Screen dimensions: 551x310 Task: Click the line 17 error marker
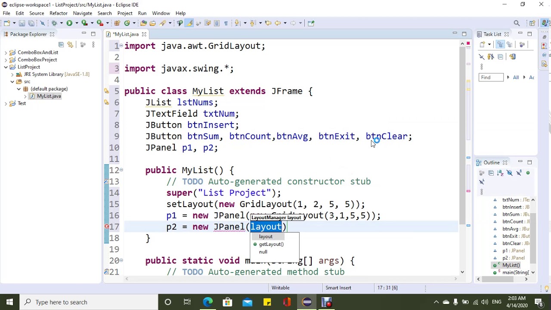coord(106,227)
